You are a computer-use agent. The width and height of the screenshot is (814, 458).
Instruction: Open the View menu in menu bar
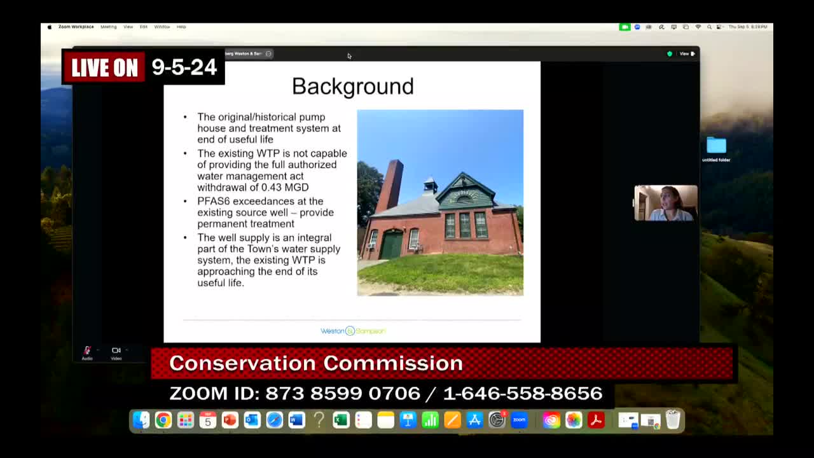[128, 27]
